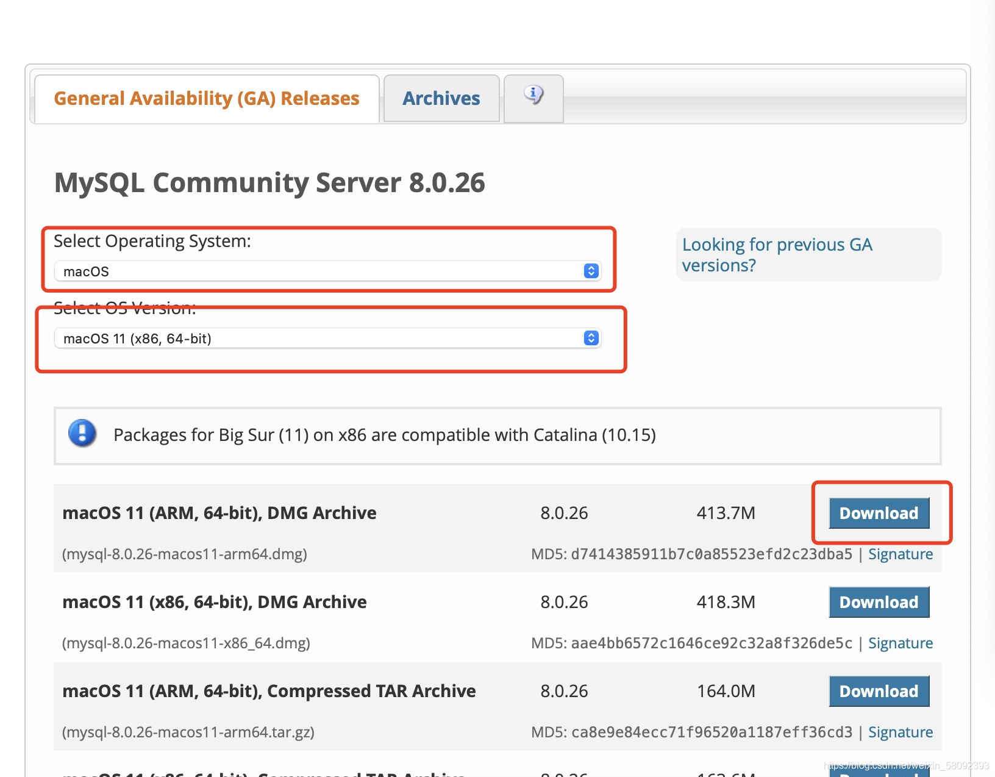Open the General Availability (GA) Releases tab
The height and width of the screenshot is (777, 995).
[x=207, y=99]
